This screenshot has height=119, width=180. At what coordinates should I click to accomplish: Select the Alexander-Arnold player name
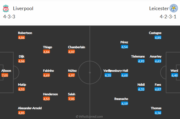coord(30,108)
